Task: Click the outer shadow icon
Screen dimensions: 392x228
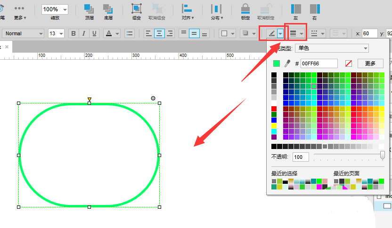Action: 245,33
